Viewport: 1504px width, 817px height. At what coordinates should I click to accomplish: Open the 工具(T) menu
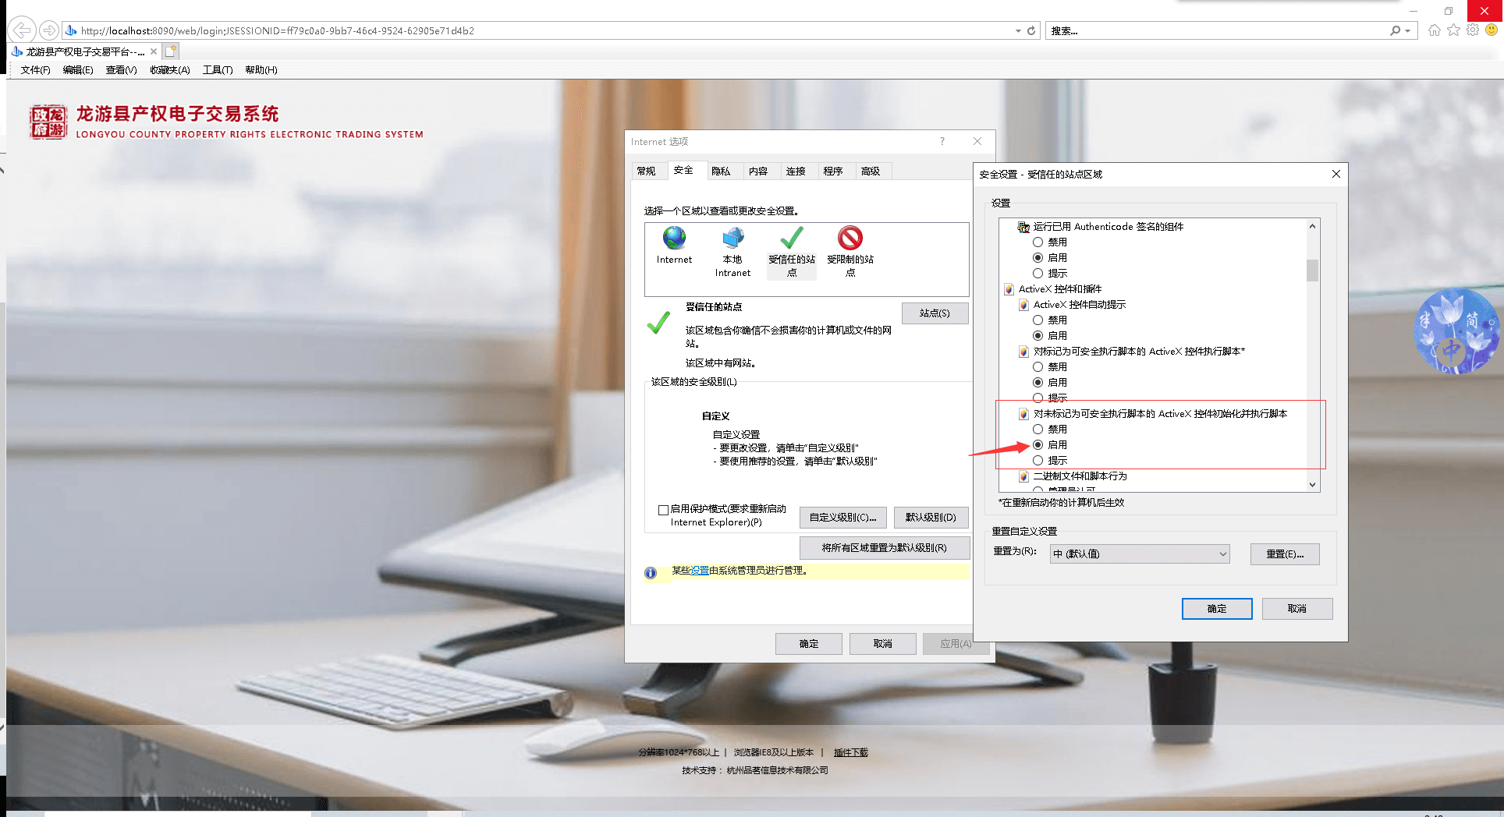pyautogui.click(x=218, y=70)
